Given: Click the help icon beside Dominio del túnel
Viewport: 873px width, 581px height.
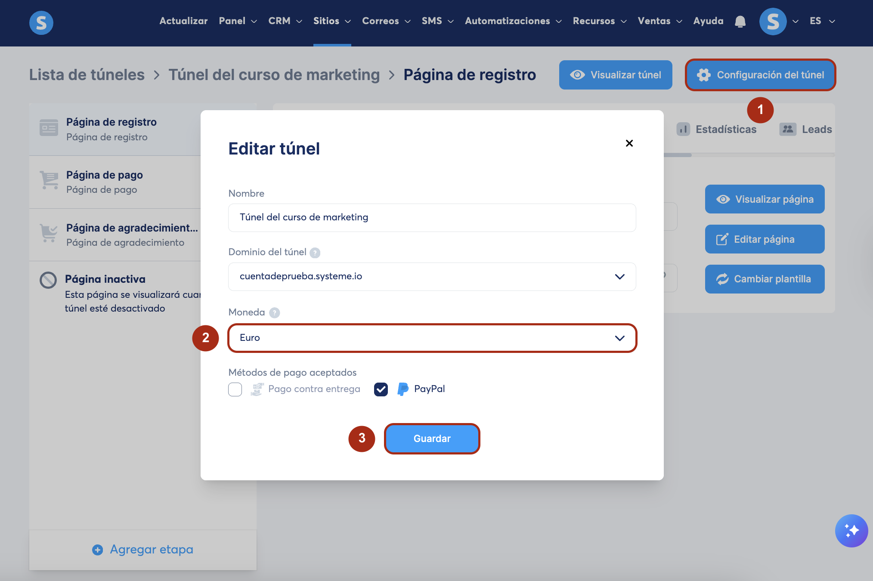Looking at the screenshot, I should [x=315, y=253].
